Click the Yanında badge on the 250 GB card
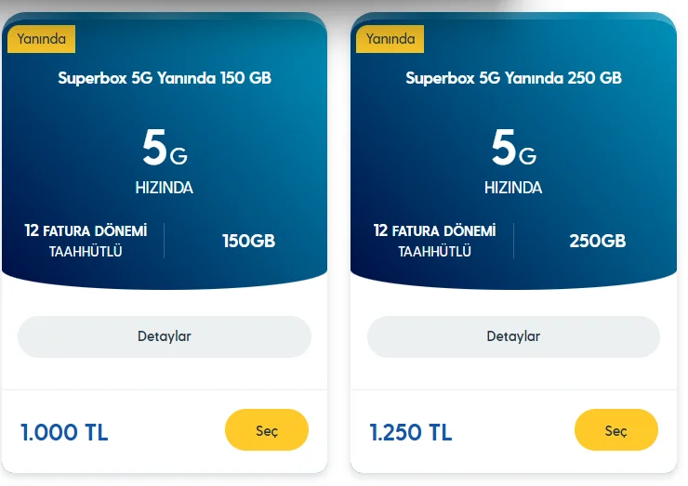 pos(390,39)
